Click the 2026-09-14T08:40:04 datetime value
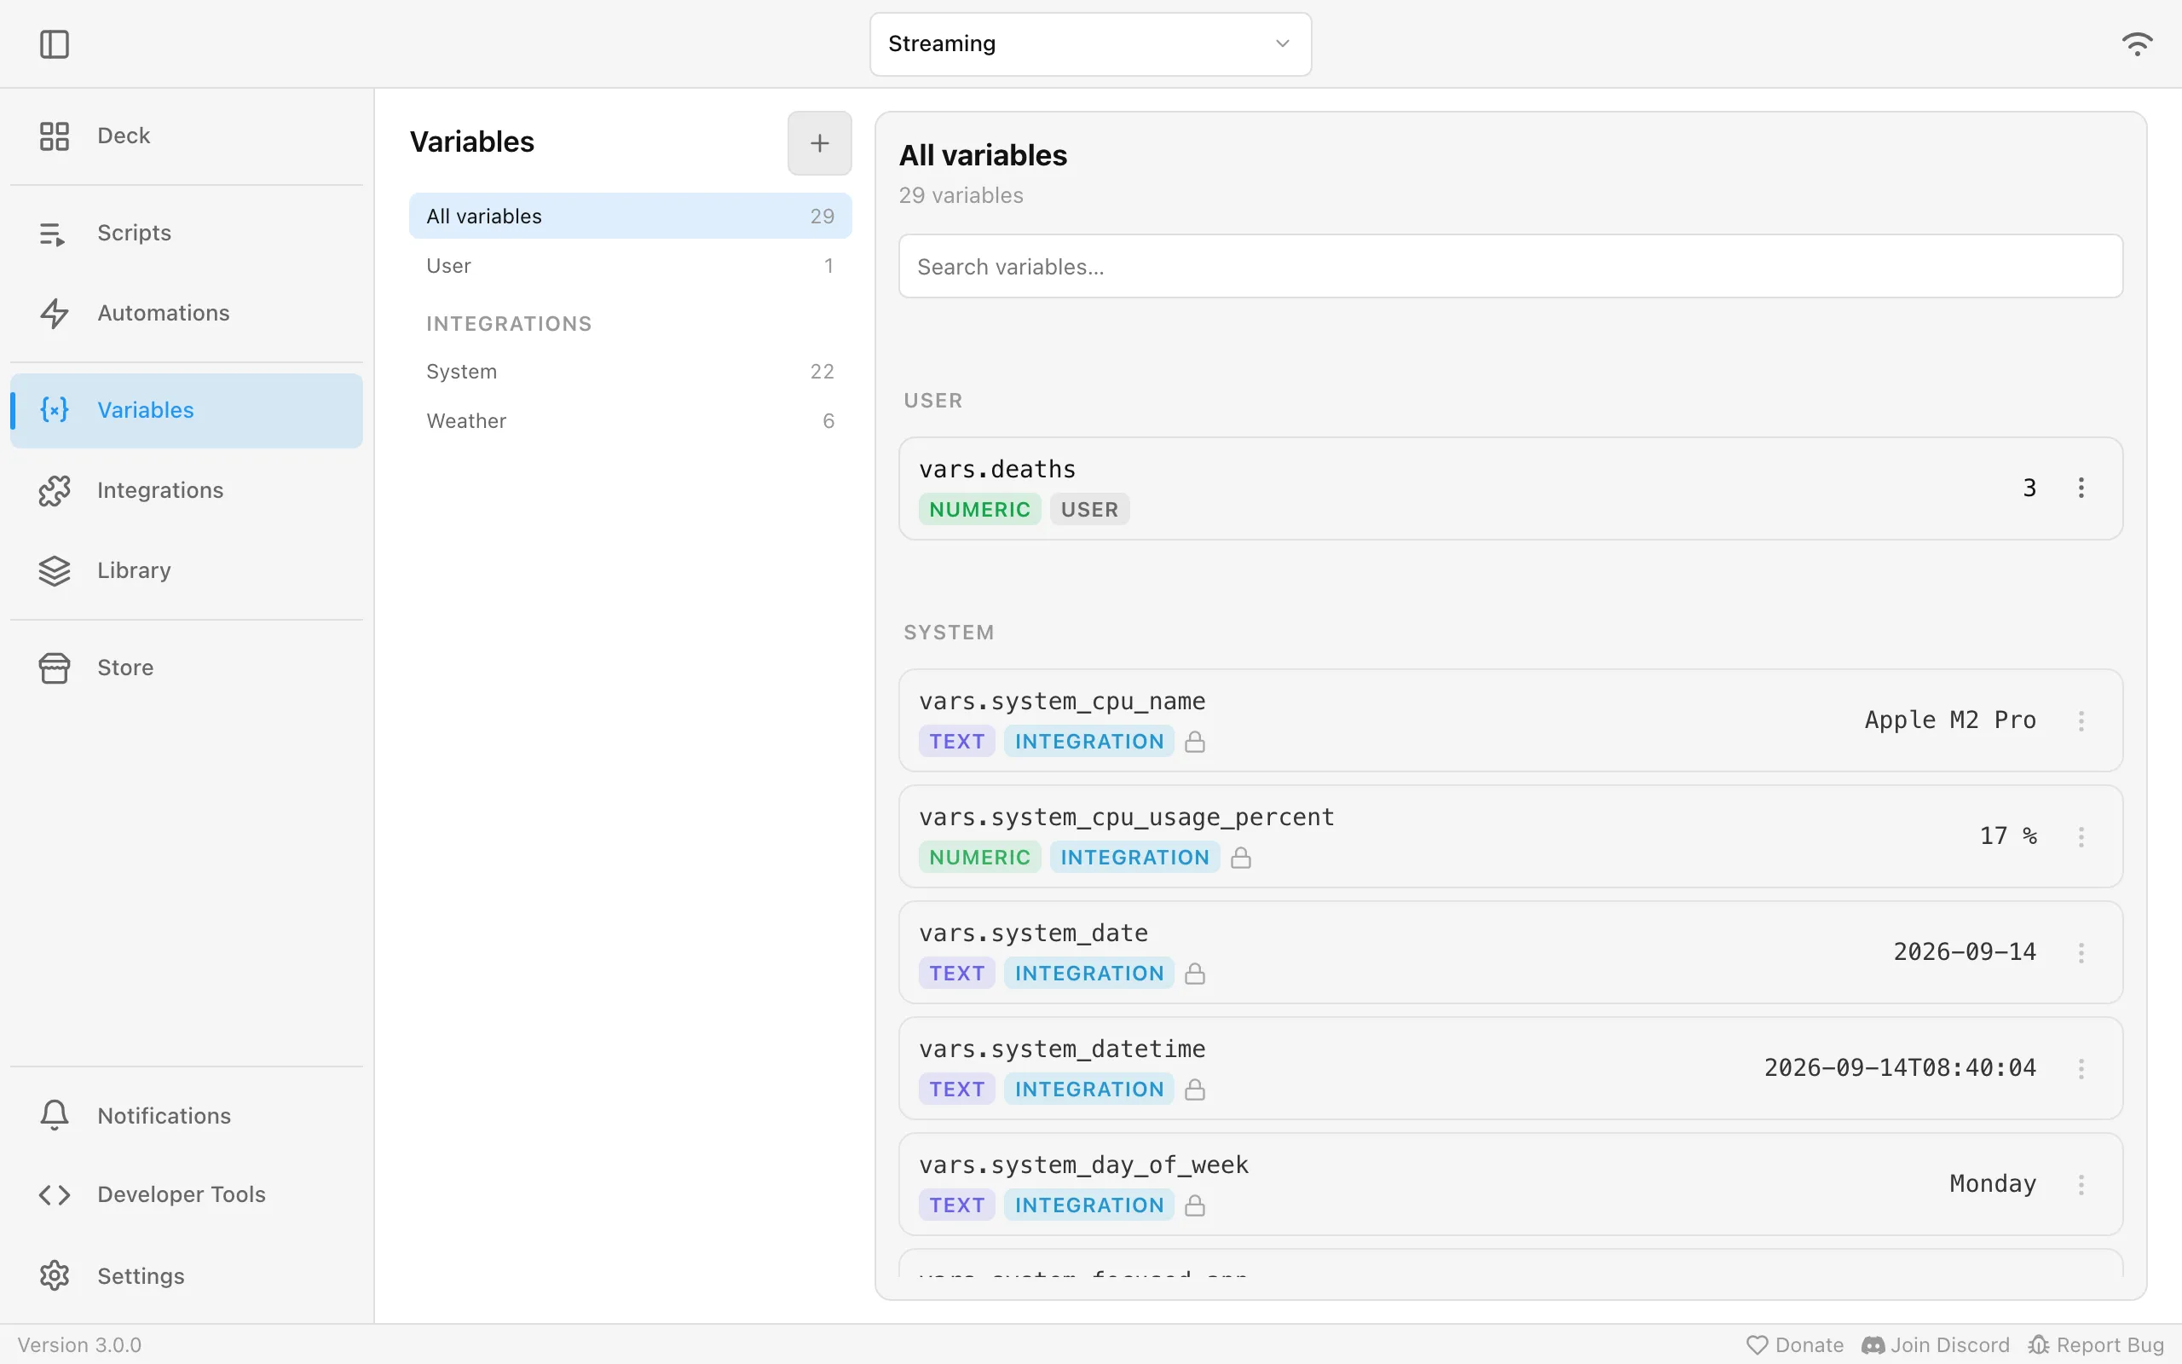 click(1900, 1067)
